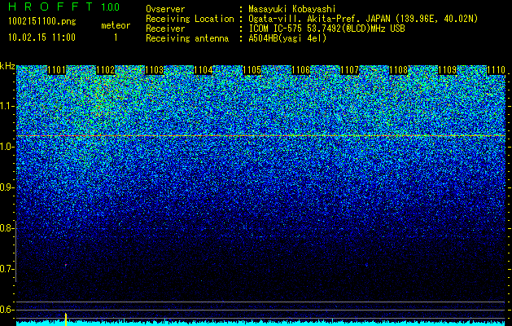Image resolution: width=512 pixels, height=326 pixels.
Task: Click the 0.8 frequency axis label
Action: tap(7, 228)
